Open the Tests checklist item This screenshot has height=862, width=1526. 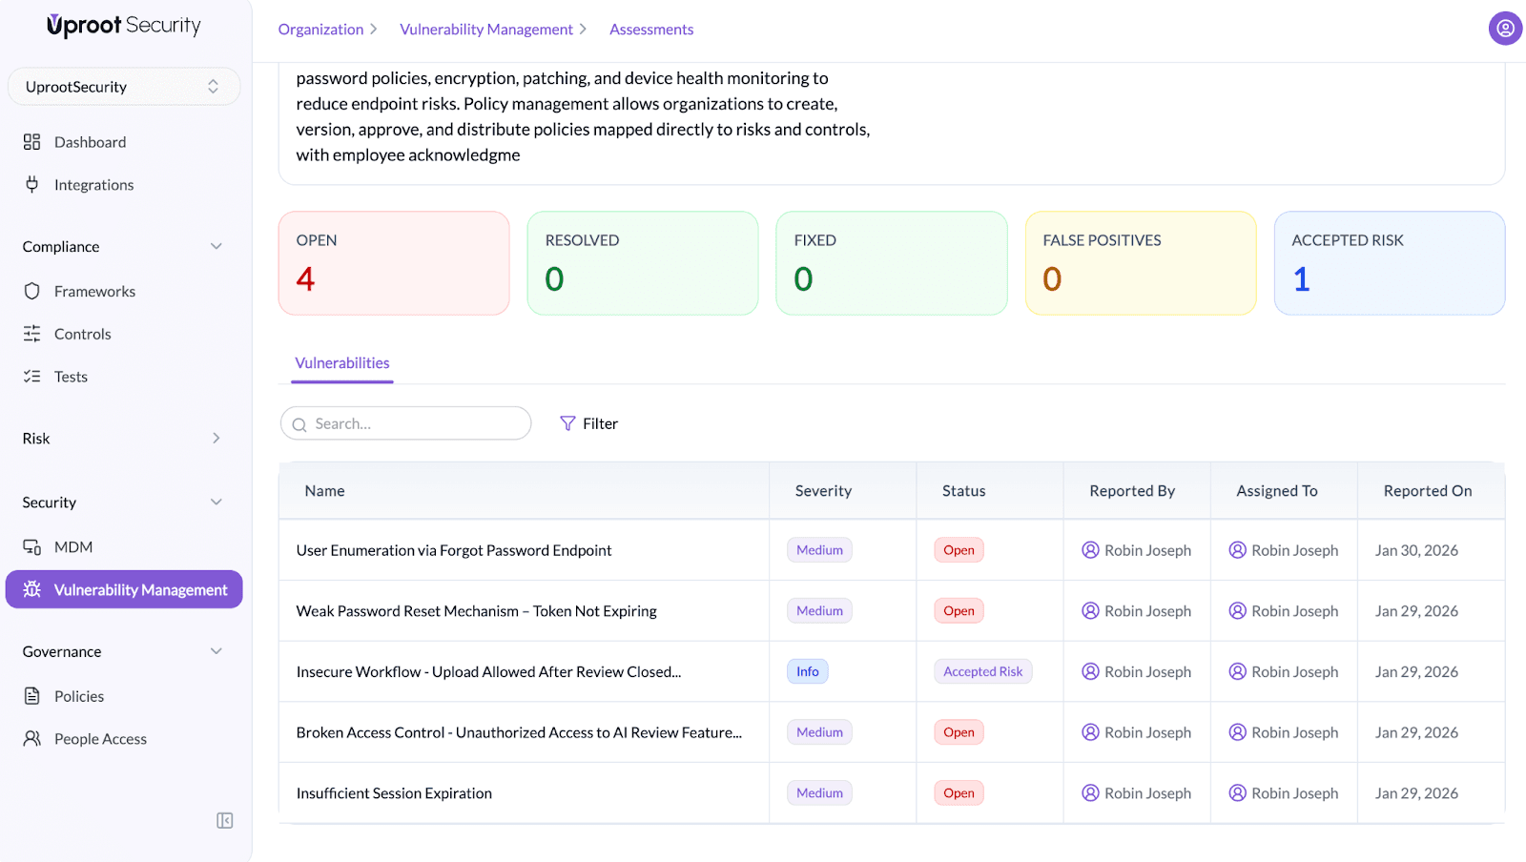(71, 377)
